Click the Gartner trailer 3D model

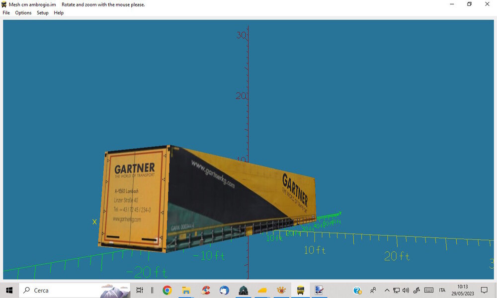tap(206, 200)
